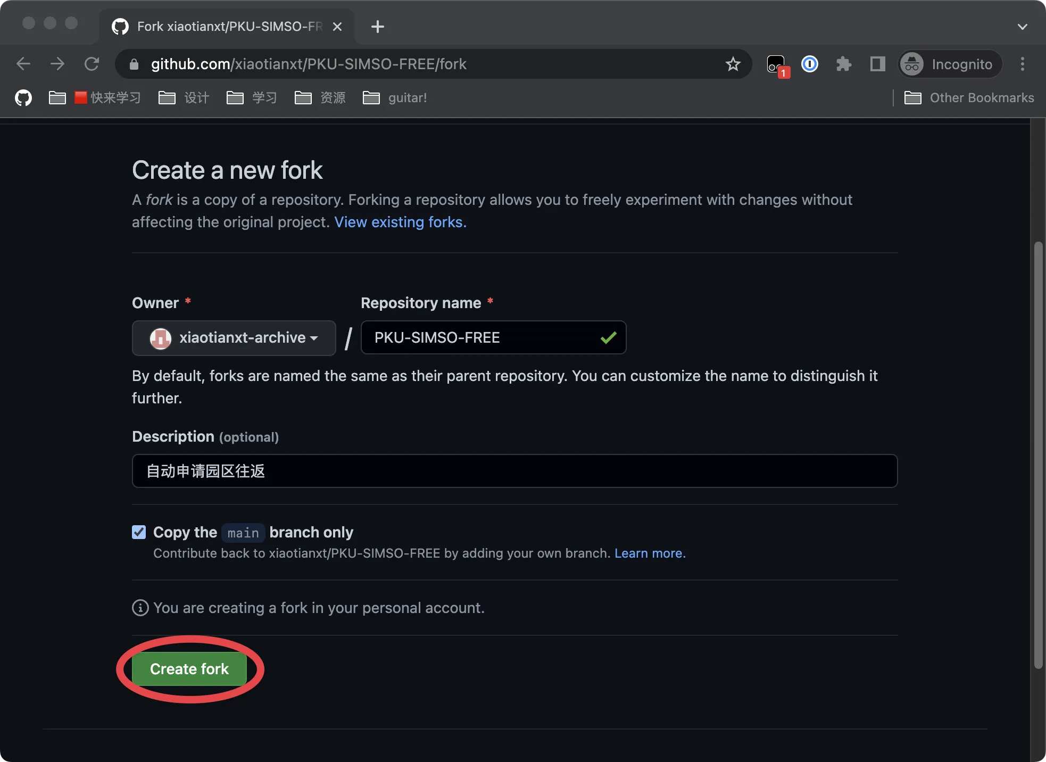Click the 1Password browser extension icon
1046x762 pixels.
(x=809, y=63)
